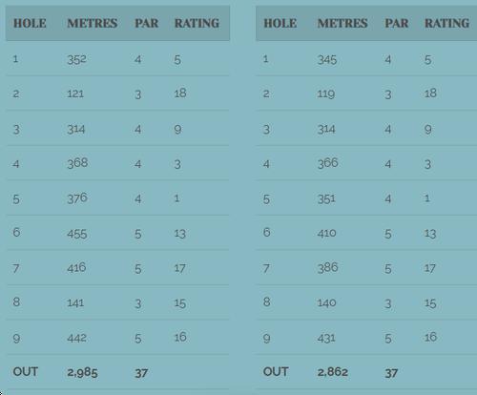The image size is (477, 395).
Task: Click the total par 37 in the right table
Action: [x=391, y=373]
